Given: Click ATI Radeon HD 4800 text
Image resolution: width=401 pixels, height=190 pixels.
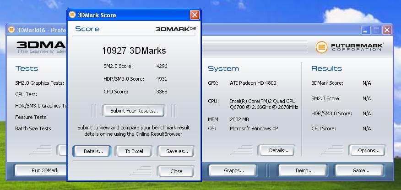Looking at the screenshot, I should (x=253, y=83).
